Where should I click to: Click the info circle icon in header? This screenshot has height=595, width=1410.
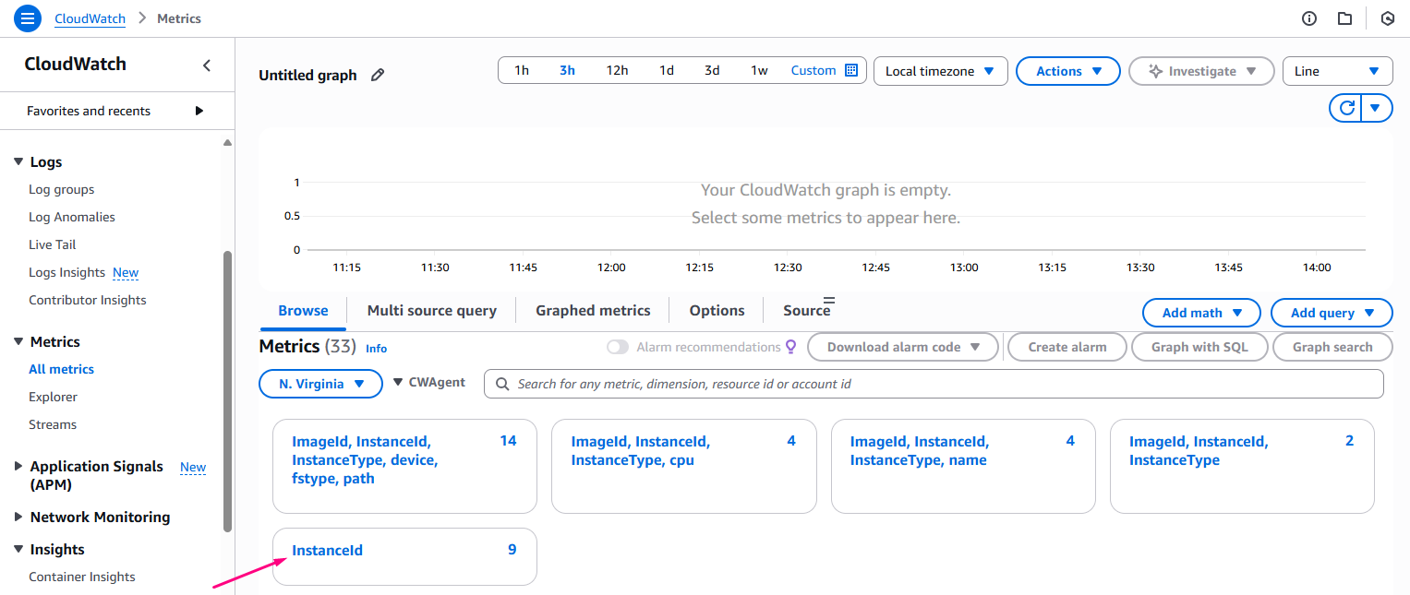point(1308,18)
